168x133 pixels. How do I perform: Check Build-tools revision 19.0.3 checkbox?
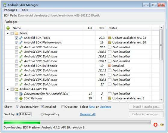17,52
